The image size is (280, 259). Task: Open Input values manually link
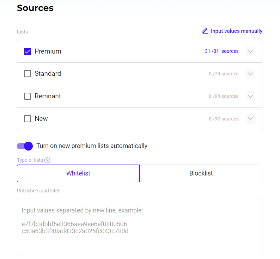click(236, 31)
